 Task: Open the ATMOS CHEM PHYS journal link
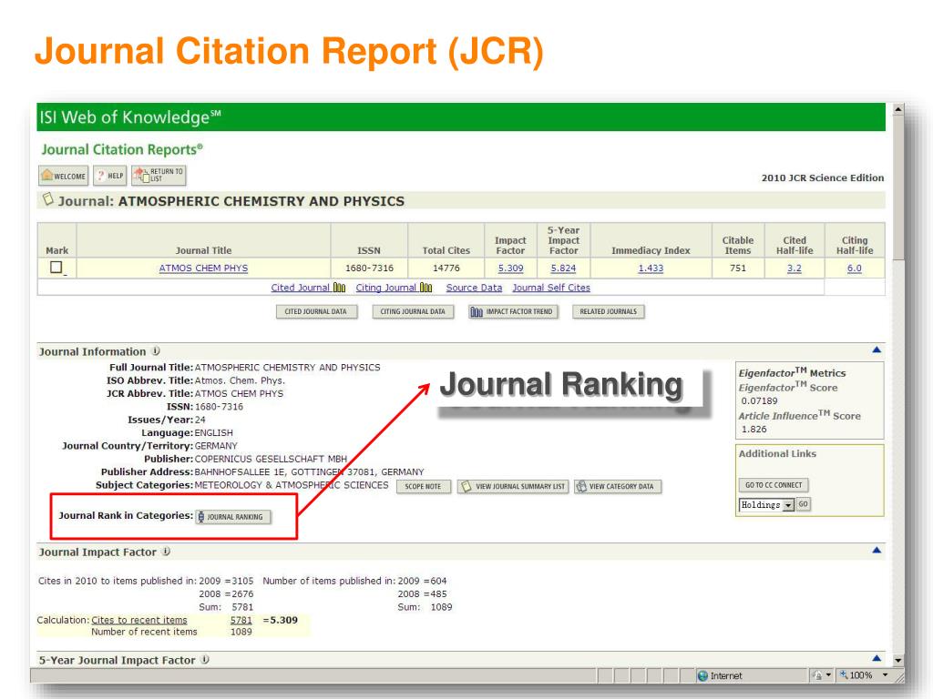[x=203, y=268]
